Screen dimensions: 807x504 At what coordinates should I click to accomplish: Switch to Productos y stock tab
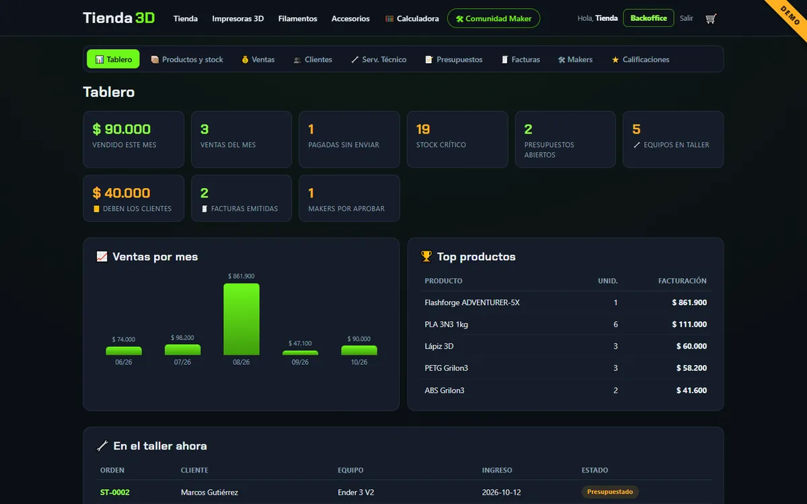click(187, 59)
